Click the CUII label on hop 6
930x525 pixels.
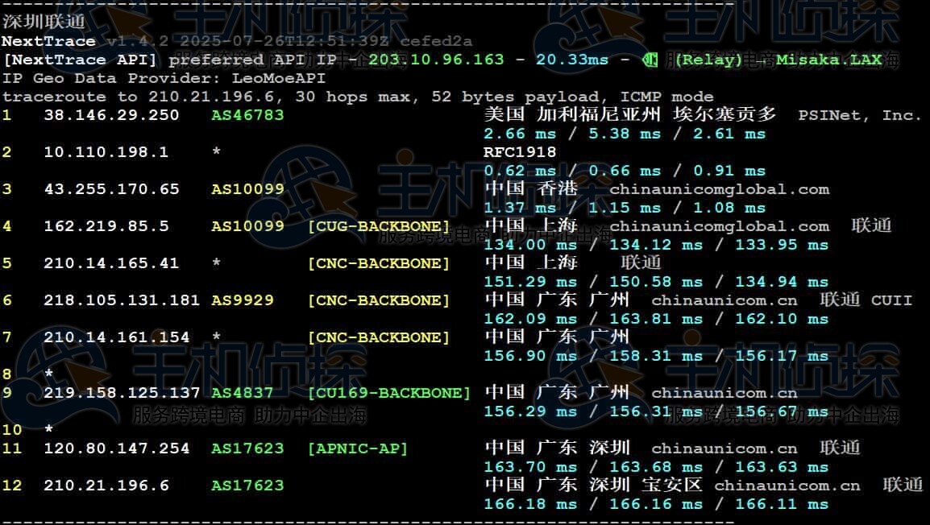[891, 300]
